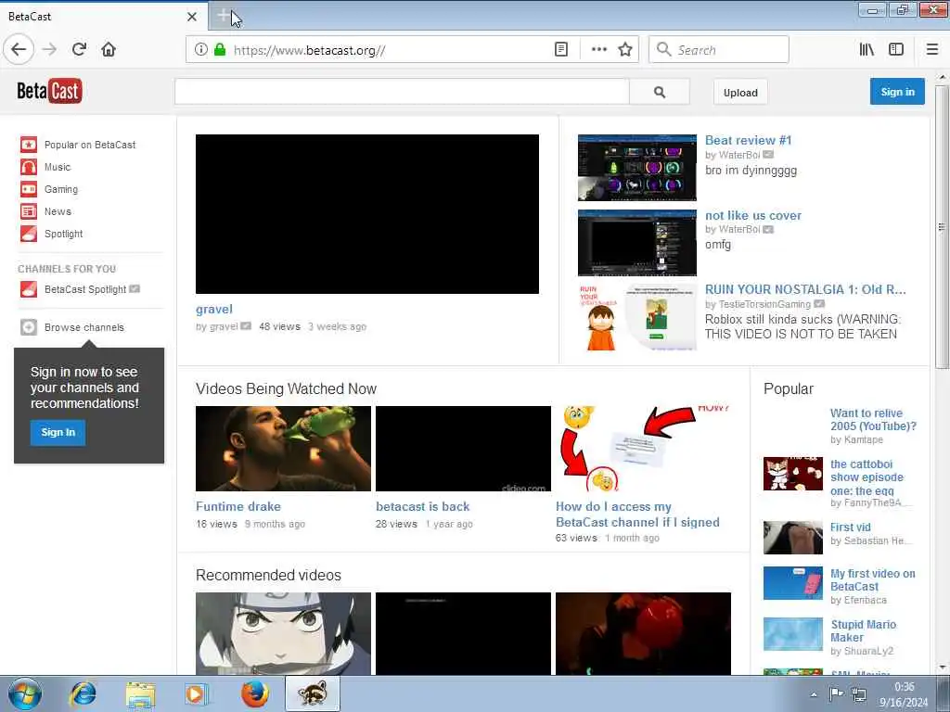
Task: Click the Beat review #1 thumbnail
Action: pyautogui.click(x=637, y=168)
